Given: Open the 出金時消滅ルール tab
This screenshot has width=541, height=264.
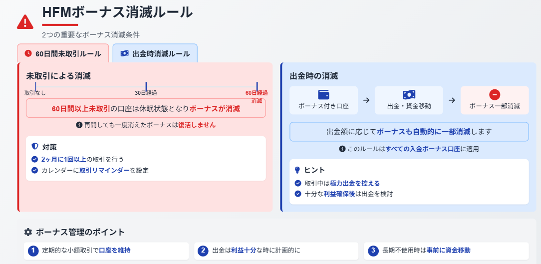Looking at the screenshot, I should 155,53.
